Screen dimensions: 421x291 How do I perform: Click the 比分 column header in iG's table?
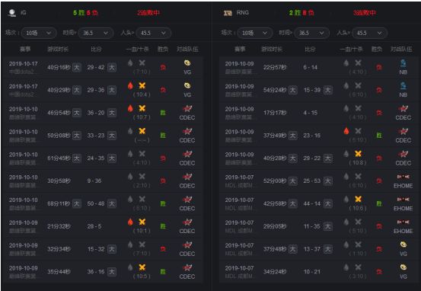tap(96, 50)
